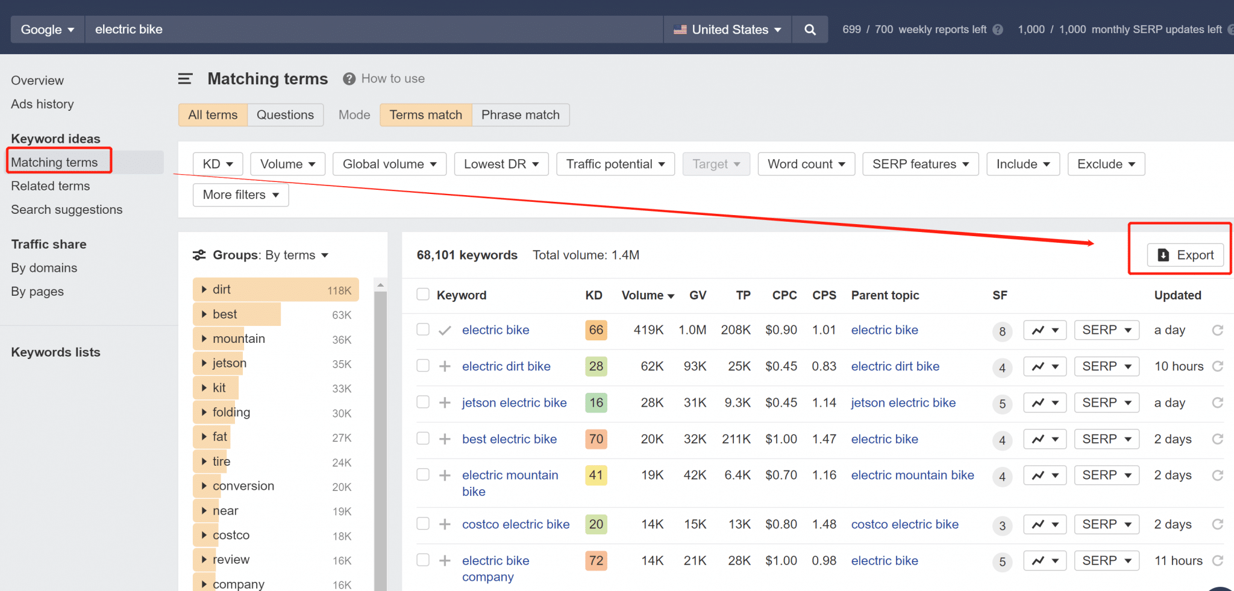Switch to the Questions tab
The width and height of the screenshot is (1234, 591).
click(285, 115)
